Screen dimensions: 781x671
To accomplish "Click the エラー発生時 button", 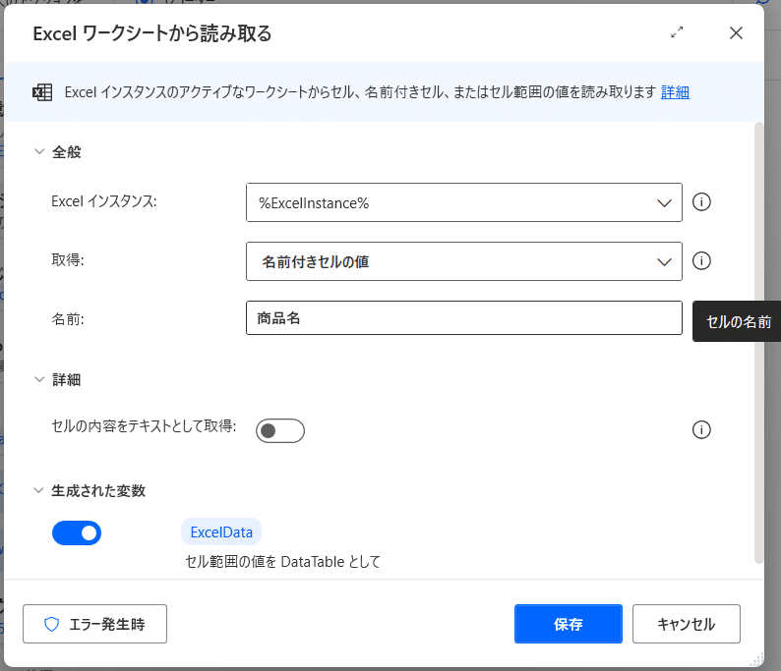I will (94, 624).
